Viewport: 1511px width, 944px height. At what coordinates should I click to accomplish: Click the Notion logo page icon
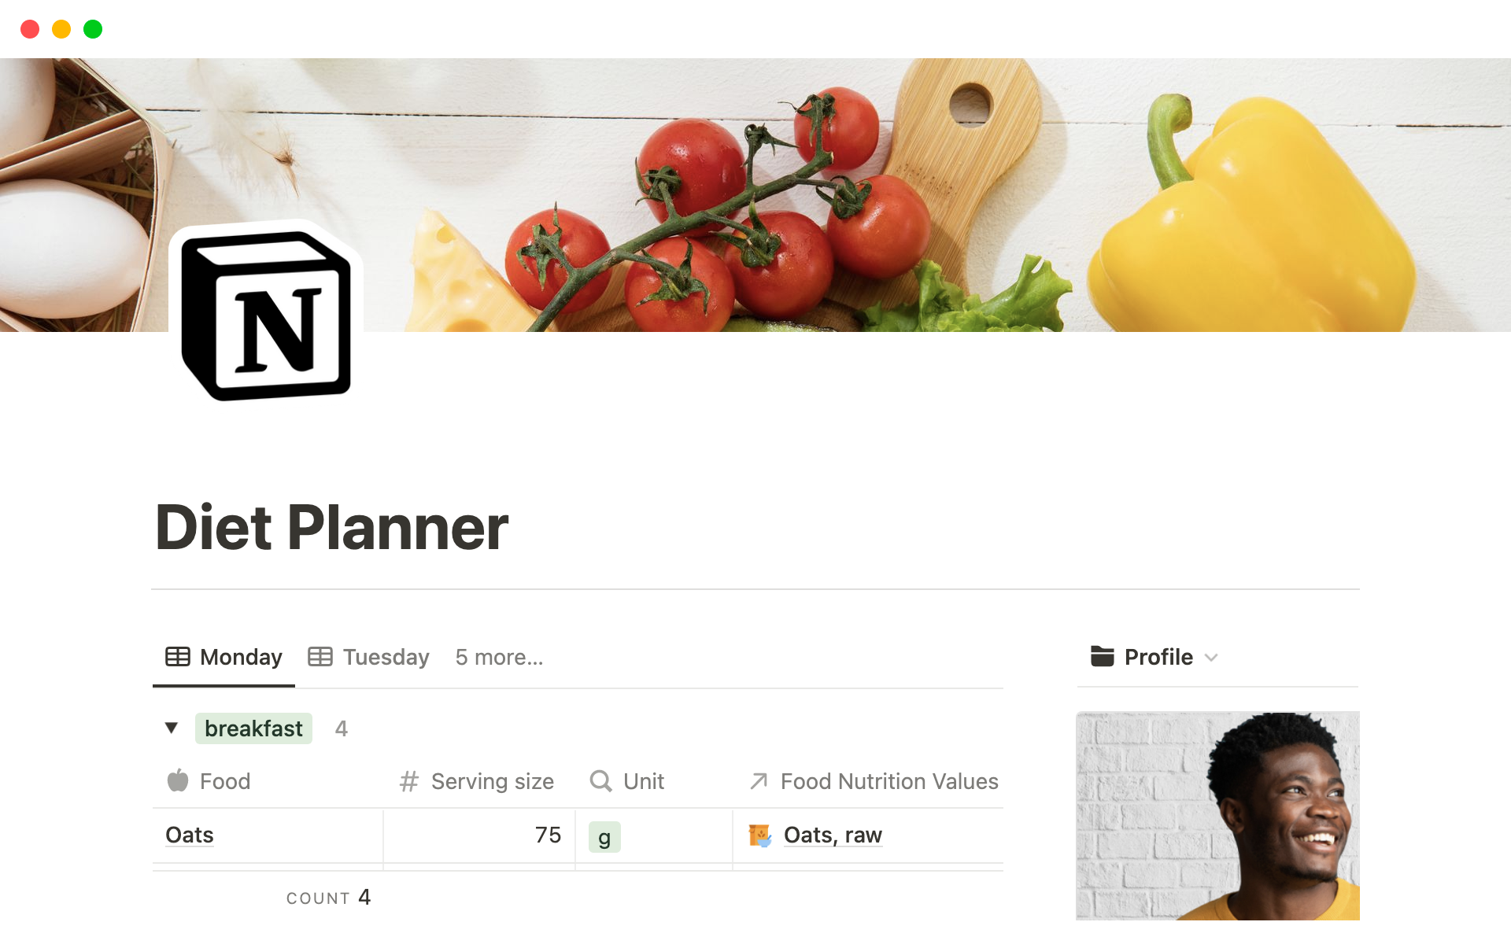[266, 315]
